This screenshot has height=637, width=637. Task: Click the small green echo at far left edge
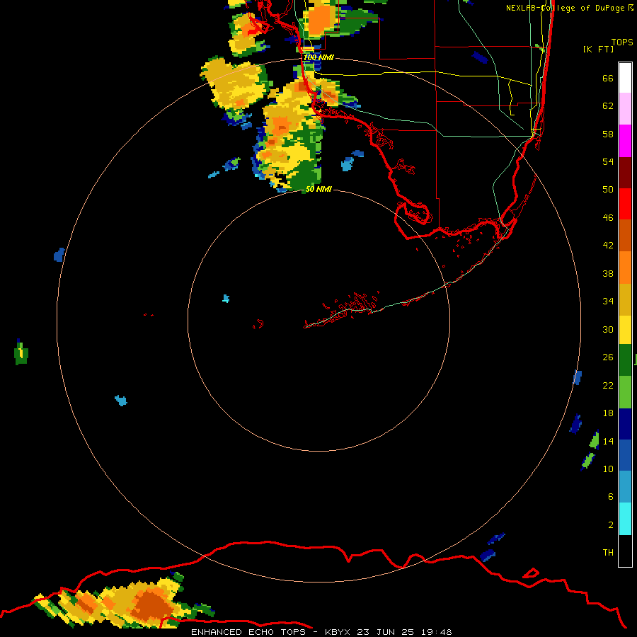(21, 353)
